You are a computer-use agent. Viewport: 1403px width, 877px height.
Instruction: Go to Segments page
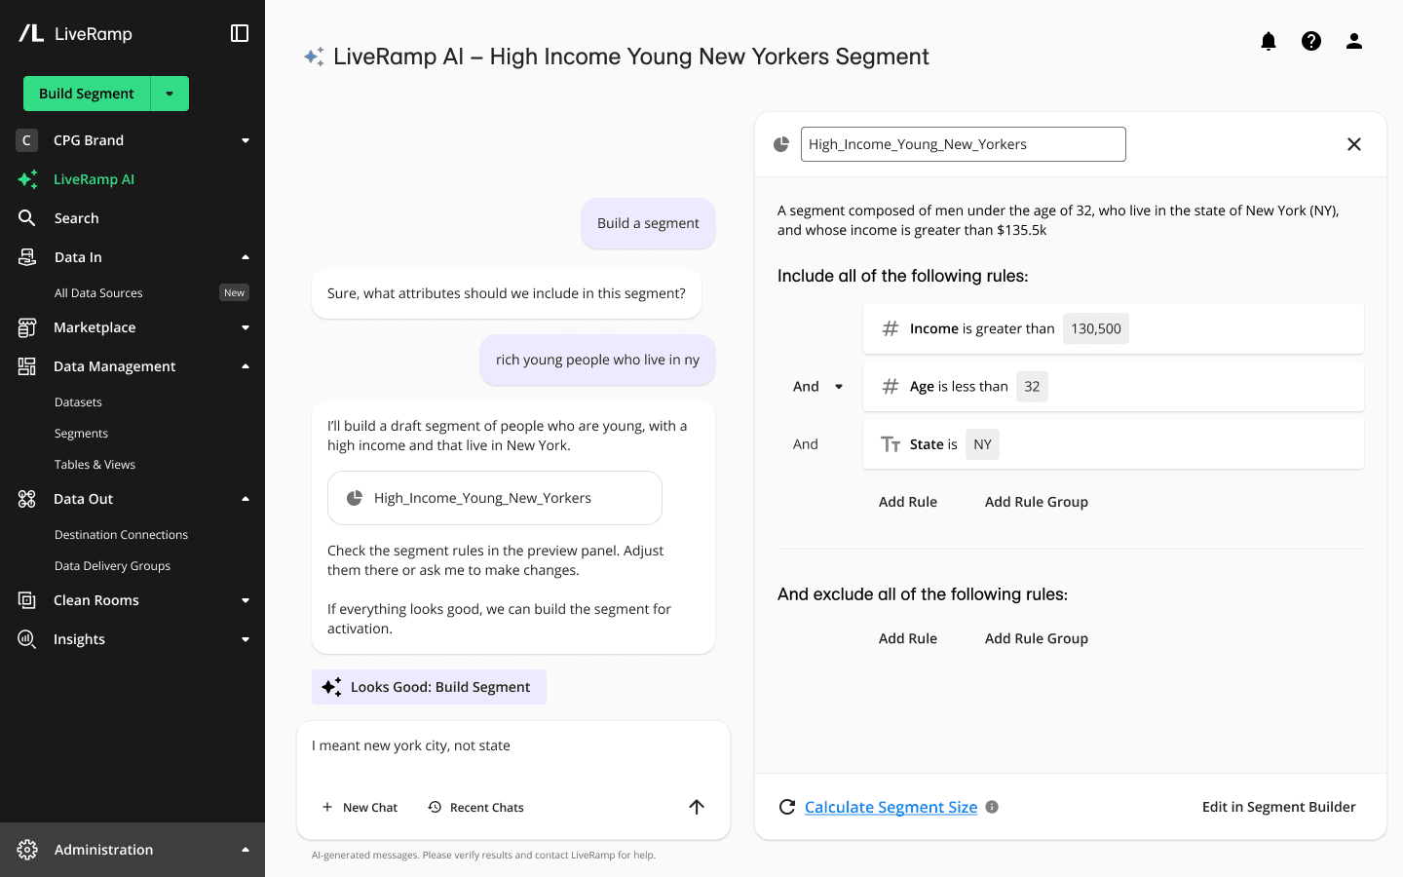[81, 434]
